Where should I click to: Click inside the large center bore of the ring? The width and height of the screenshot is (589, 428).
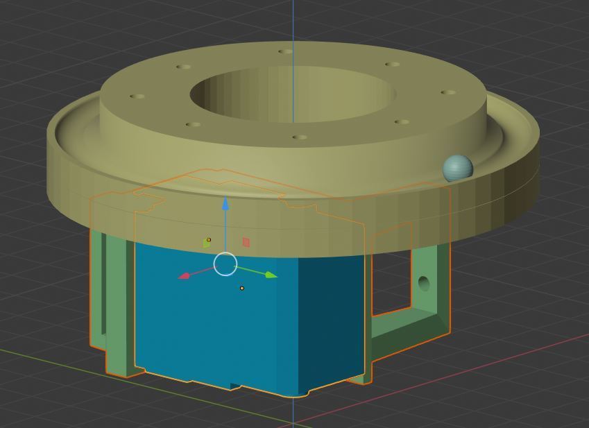[293, 96]
